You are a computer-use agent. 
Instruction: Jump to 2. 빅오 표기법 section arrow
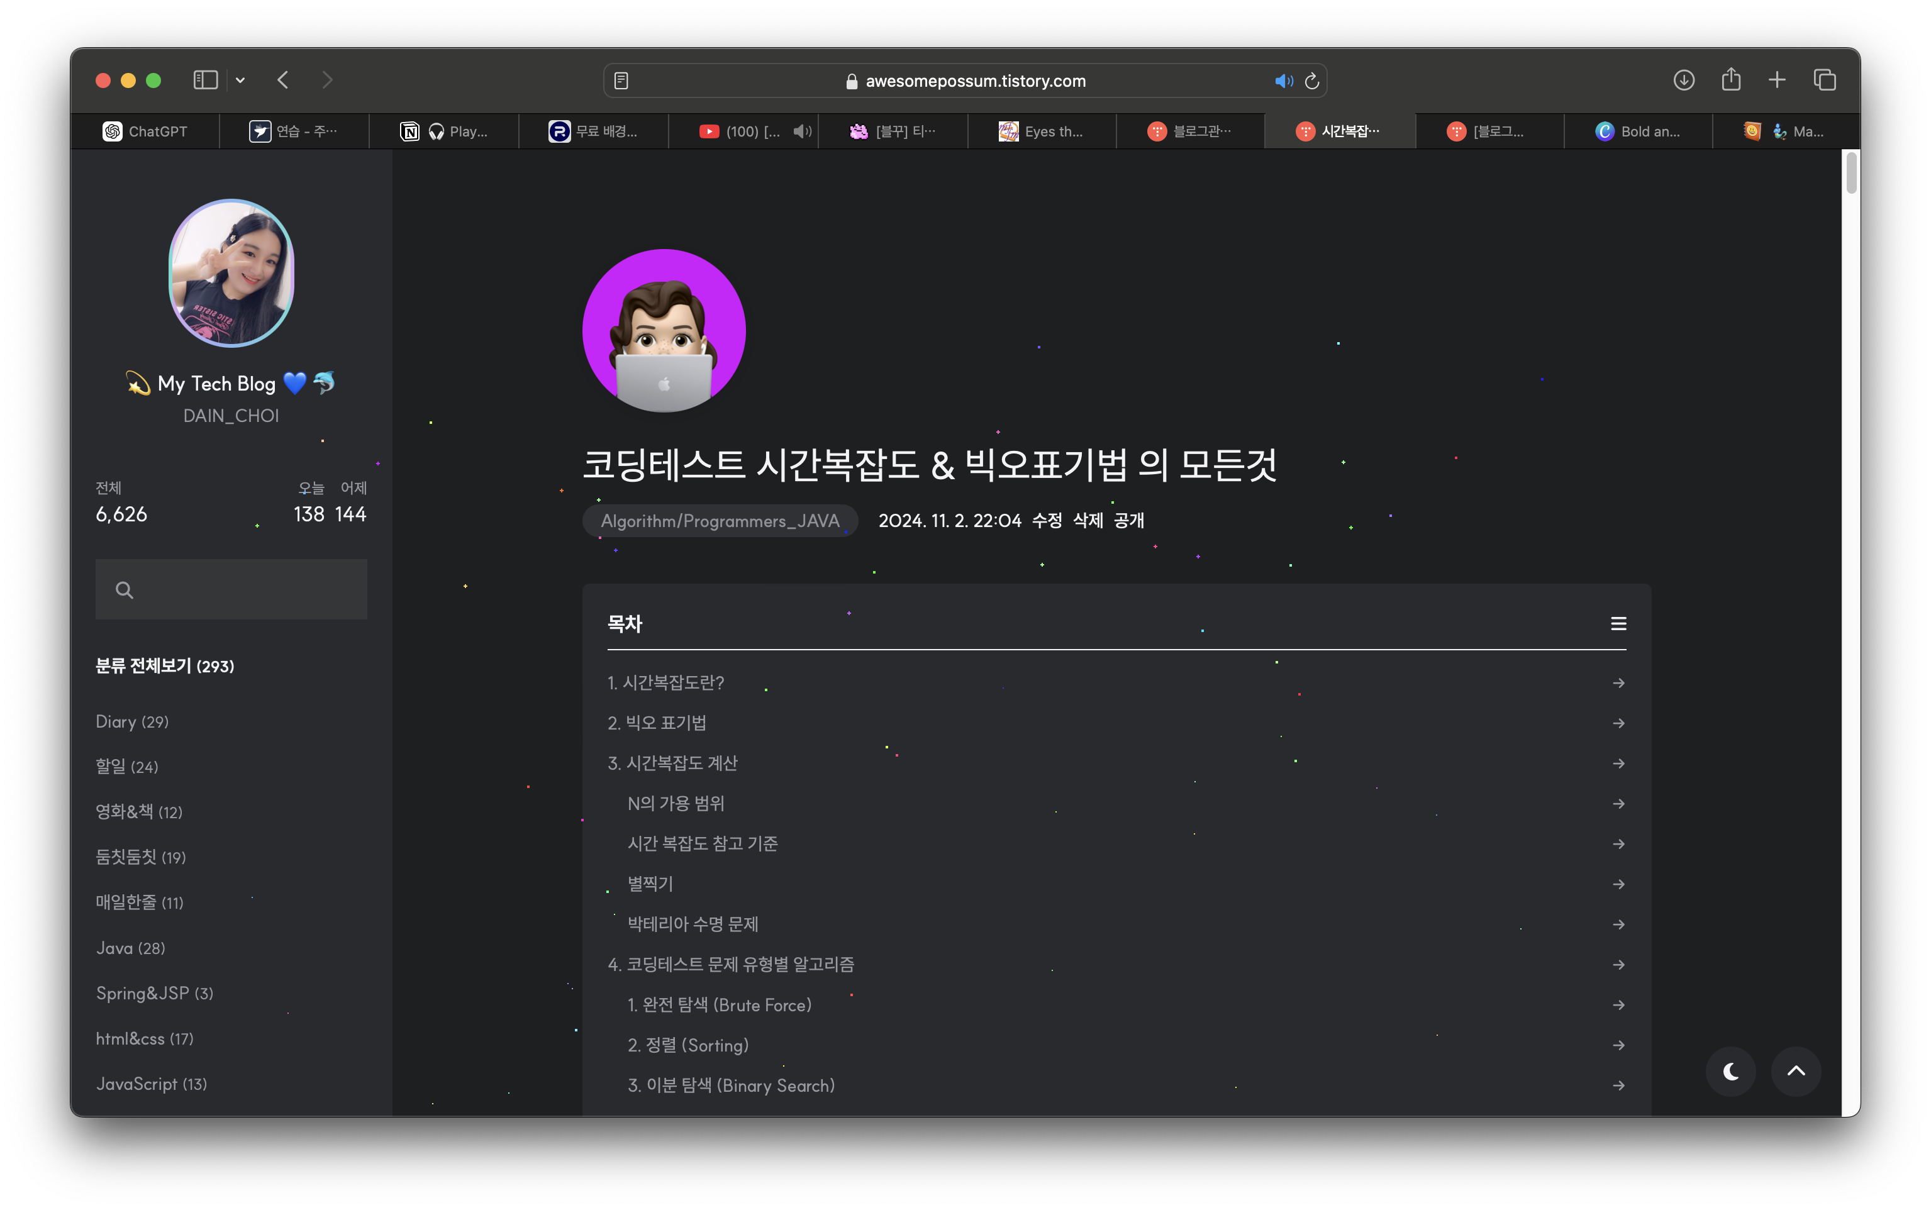click(x=1618, y=723)
